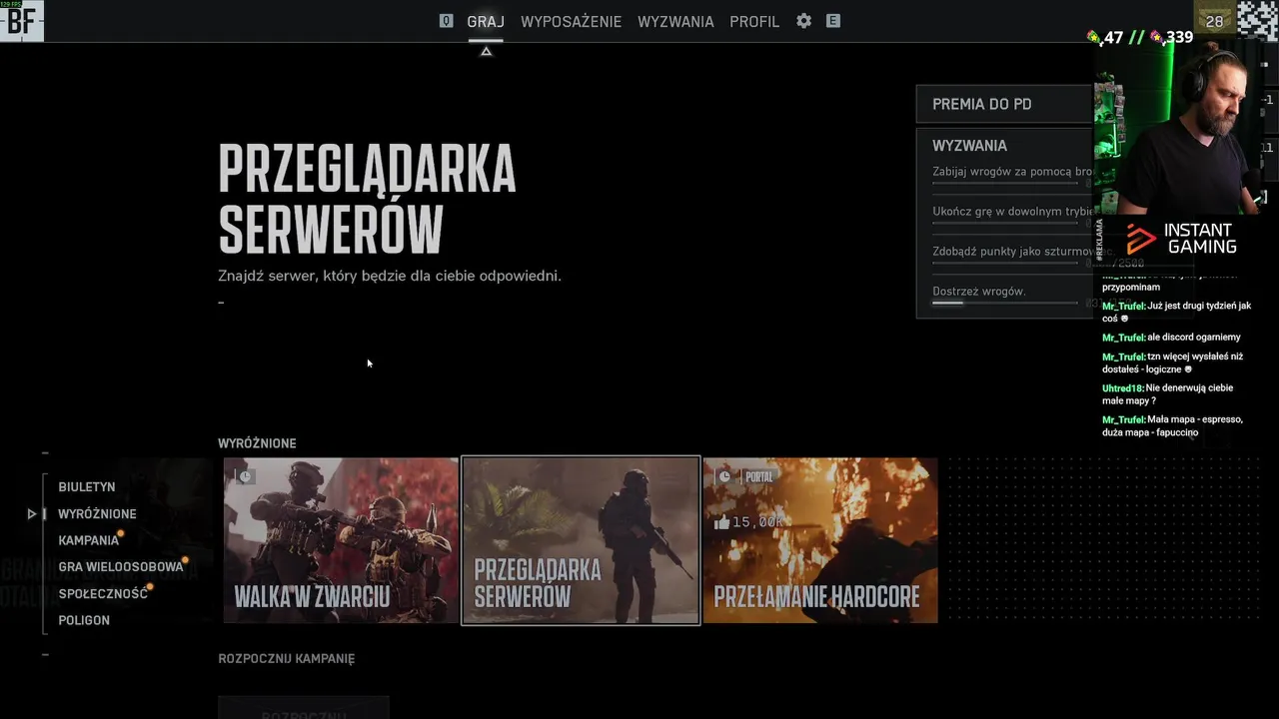Screen dimensions: 1279x719
Task: Click chat message 'Już jest drugi tydzień'
Action: click(1176, 312)
